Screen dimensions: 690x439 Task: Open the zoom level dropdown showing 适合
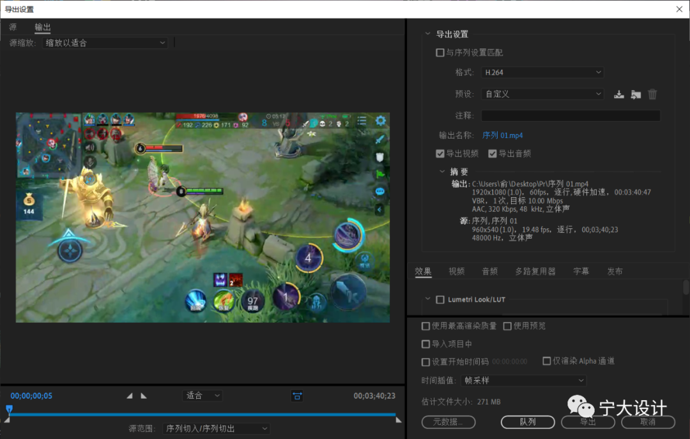click(203, 396)
